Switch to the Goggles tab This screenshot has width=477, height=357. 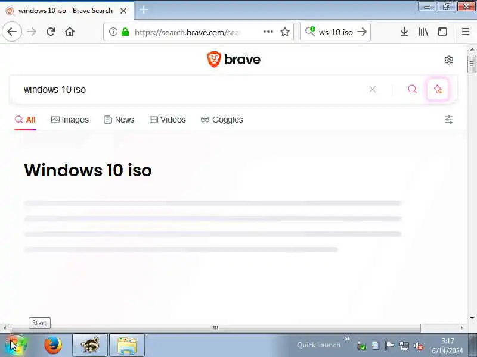(x=222, y=120)
